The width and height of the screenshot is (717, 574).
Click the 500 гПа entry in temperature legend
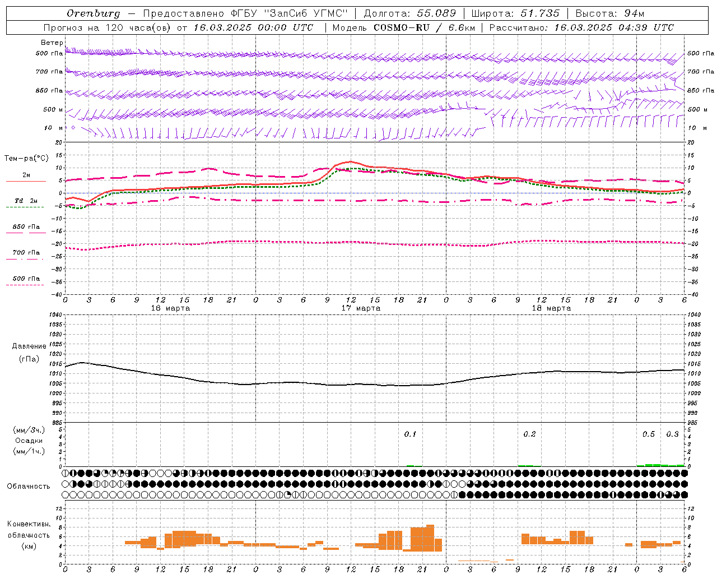[x=26, y=279]
